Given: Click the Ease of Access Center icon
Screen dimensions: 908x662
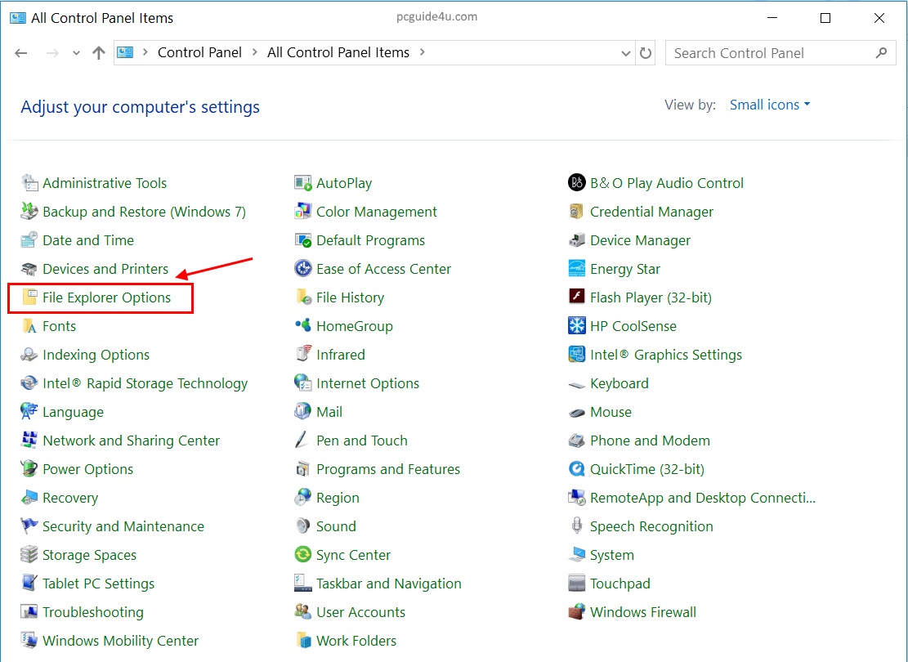Looking at the screenshot, I should [303, 269].
